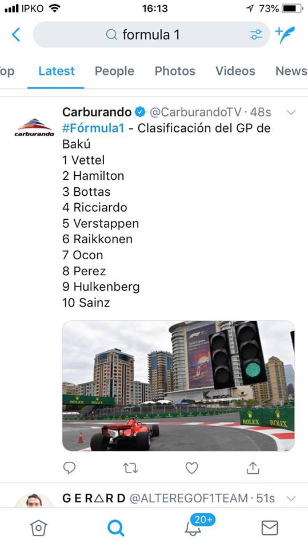308x548 pixels.
Task: Reply to the Carburando tweet
Action: pos(69,468)
